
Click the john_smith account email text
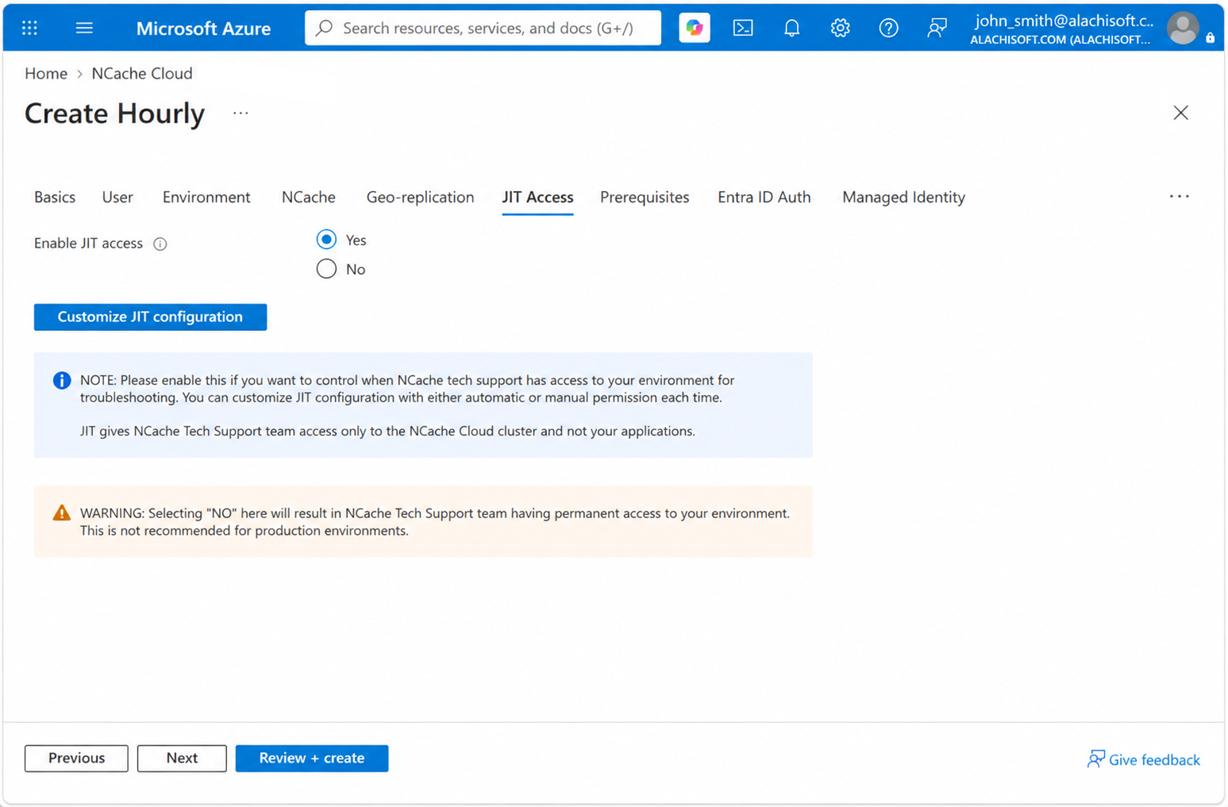[x=1064, y=21]
